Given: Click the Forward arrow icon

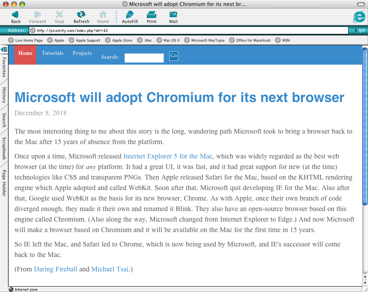Looking at the screenshot, I should [37, 14].
